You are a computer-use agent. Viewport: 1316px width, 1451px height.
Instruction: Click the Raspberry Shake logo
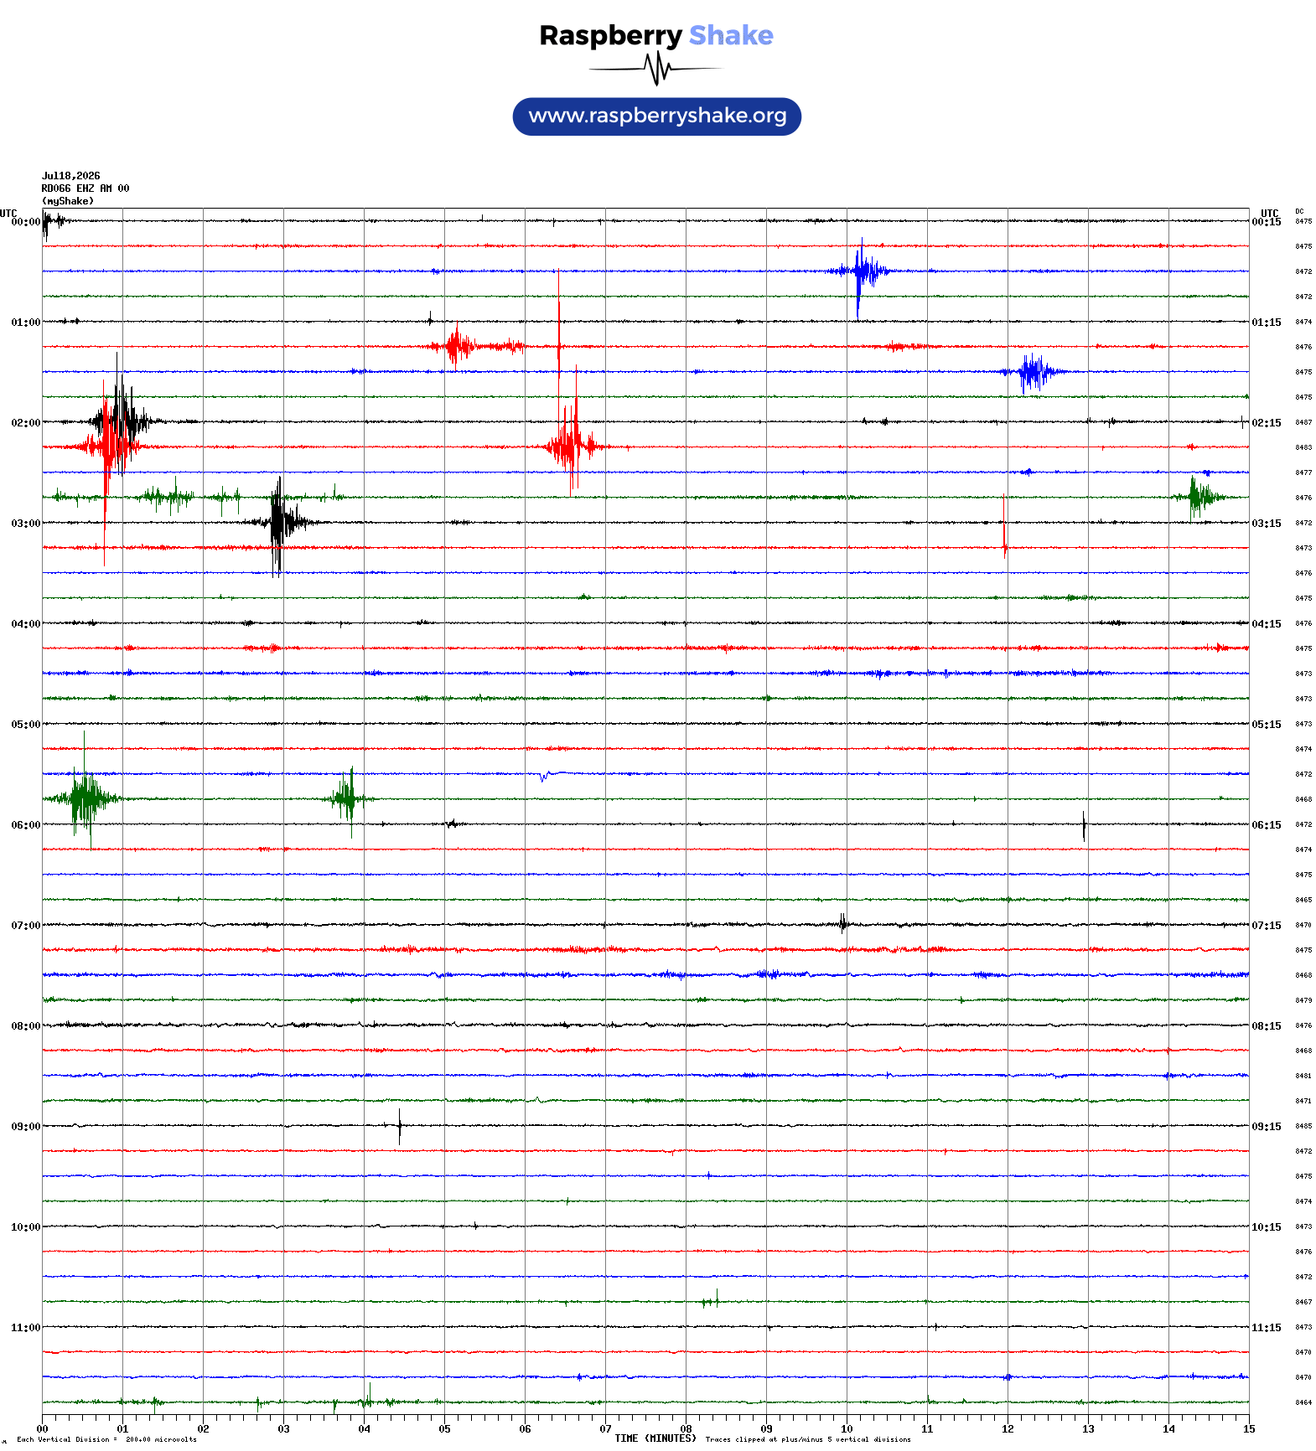656,53
